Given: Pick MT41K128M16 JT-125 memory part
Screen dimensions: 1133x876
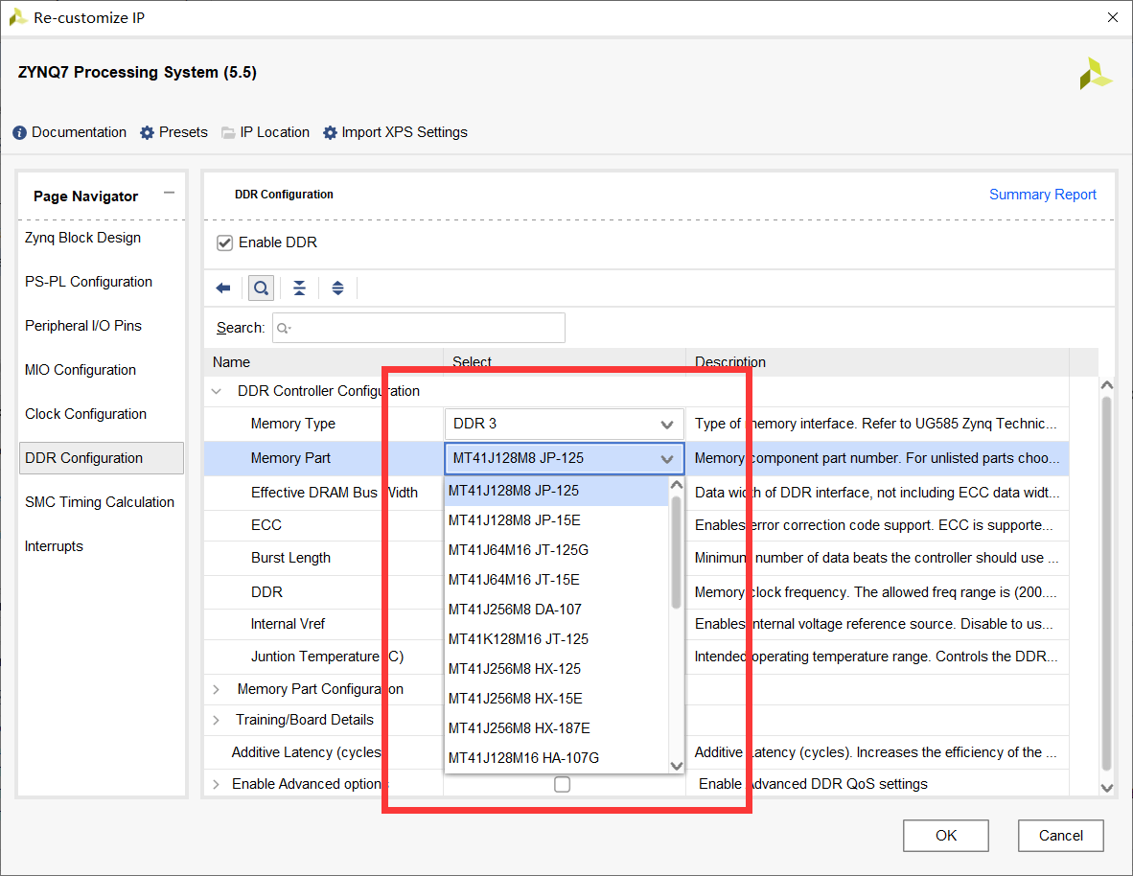Looking at the screenshot, I should coord(556,639).
